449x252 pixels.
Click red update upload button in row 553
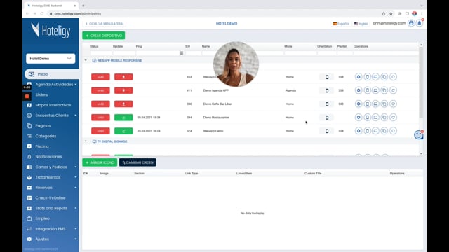click(x=123, y=77)
